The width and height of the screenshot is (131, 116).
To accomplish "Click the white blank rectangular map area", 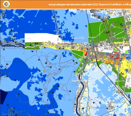I will [42, 38].
